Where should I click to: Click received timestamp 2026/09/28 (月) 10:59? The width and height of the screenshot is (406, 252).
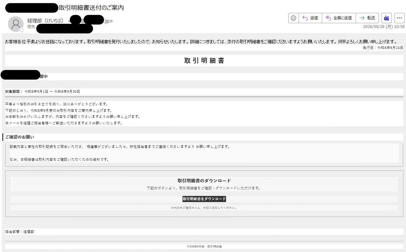click(x=384, y=27)
